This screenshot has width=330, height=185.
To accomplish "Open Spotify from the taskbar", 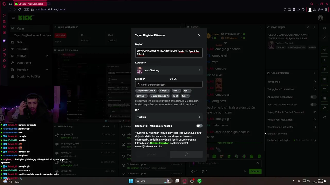I will pos(200,181).
